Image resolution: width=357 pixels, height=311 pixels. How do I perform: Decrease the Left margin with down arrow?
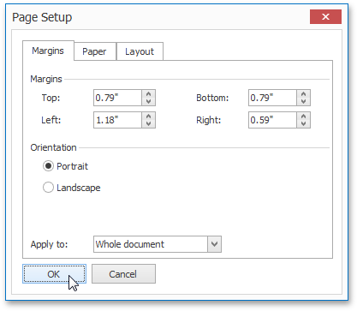[149, 123]
